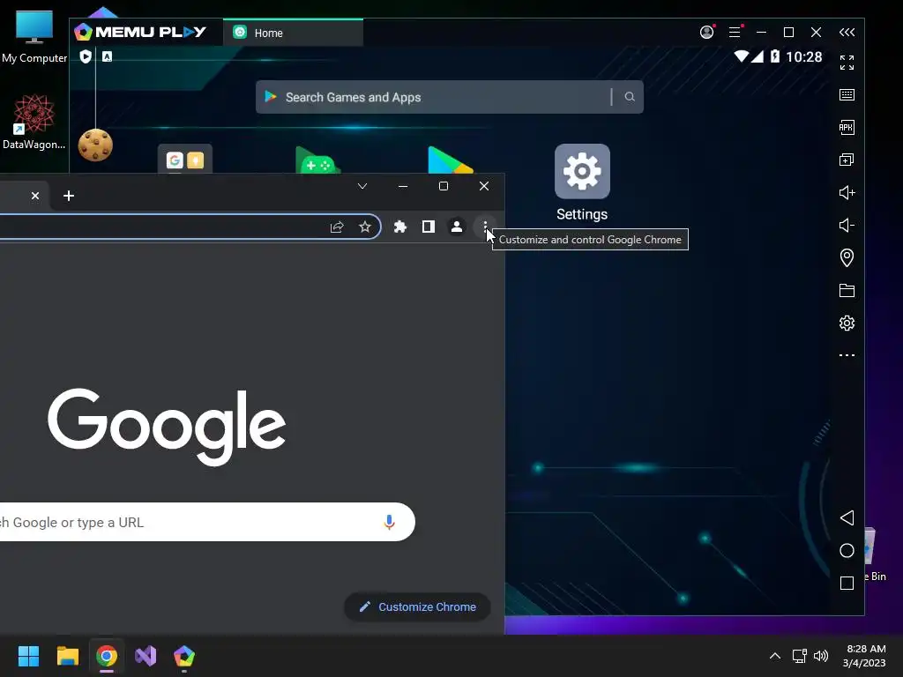
Task: Open MEmu shared folder icon
Action: [x=847, y=290]
